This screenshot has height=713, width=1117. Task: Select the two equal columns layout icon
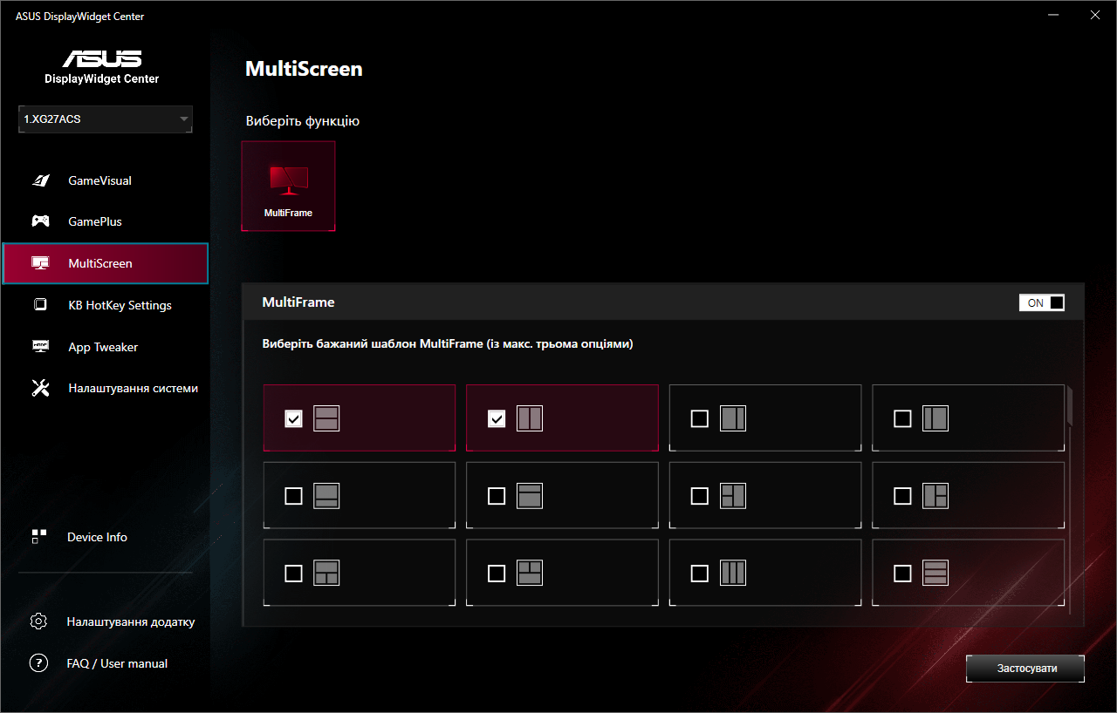pyautogui.click(x=530, y=419)
